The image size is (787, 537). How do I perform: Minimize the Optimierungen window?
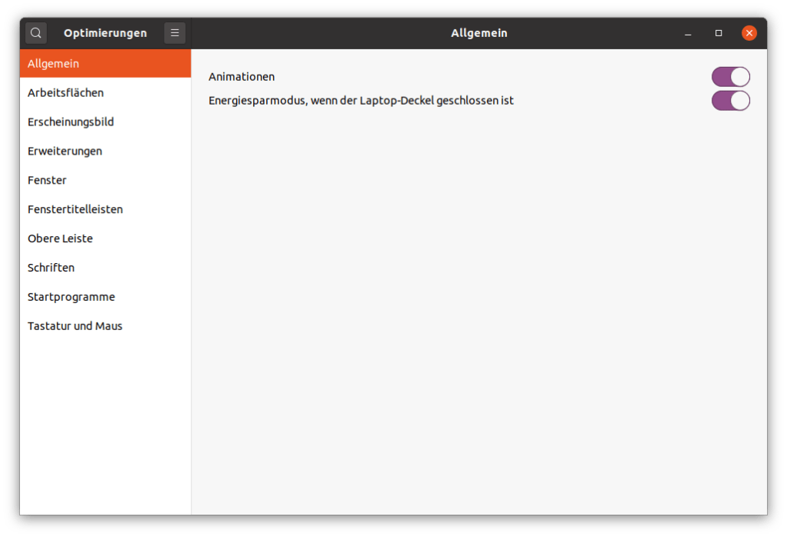pyautogui.click(x=688, y=33)
